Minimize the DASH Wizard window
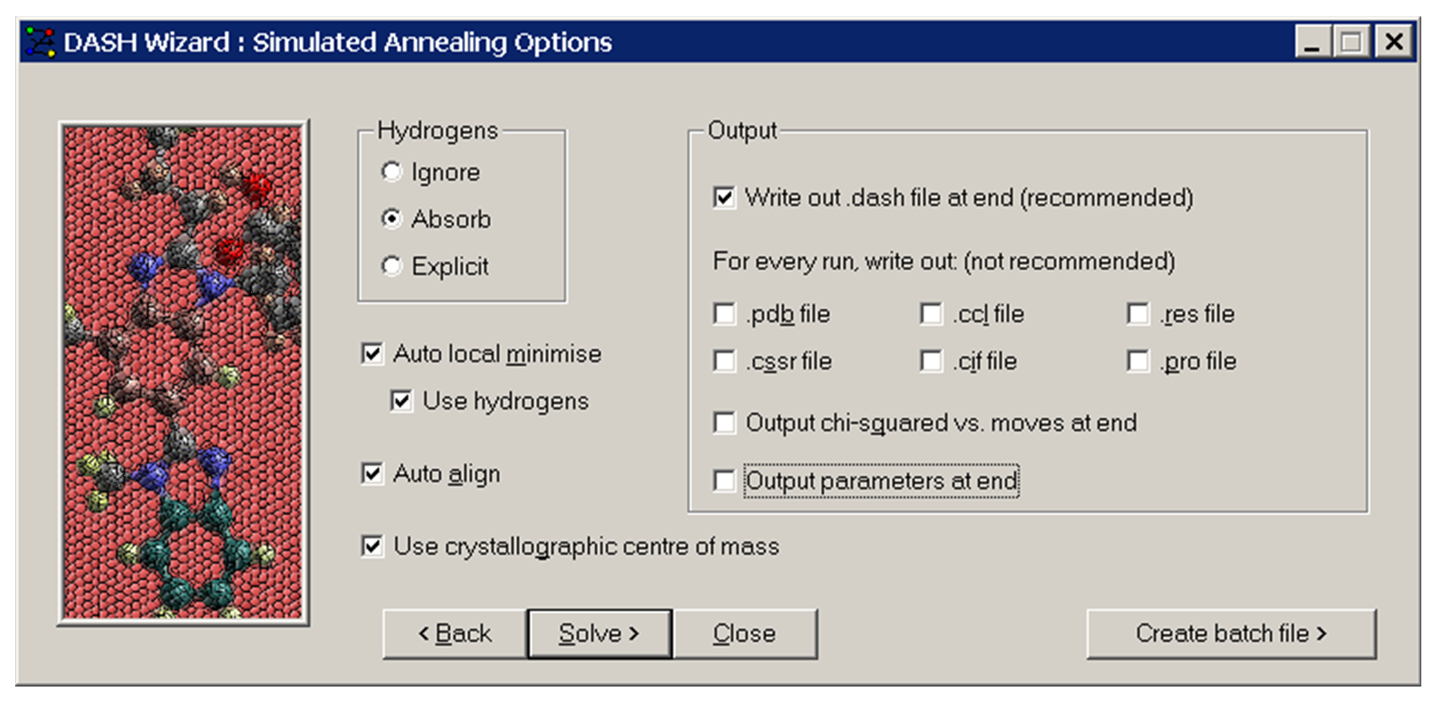The width and height of the screenshot is (1437, 701). (1312, 42)
